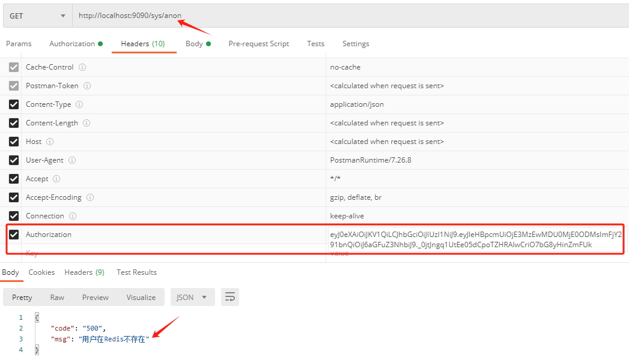This screenshot has height=360, width=629.
Task: Select the Headers (10) tab
Action: (x=143, y=44)
